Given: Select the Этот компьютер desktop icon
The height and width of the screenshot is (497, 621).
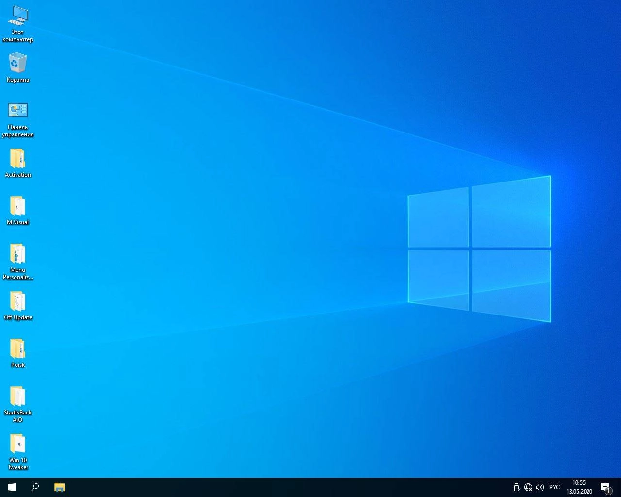Looking at the screenshot, I should pyautogui.click(x=18, y=24).
